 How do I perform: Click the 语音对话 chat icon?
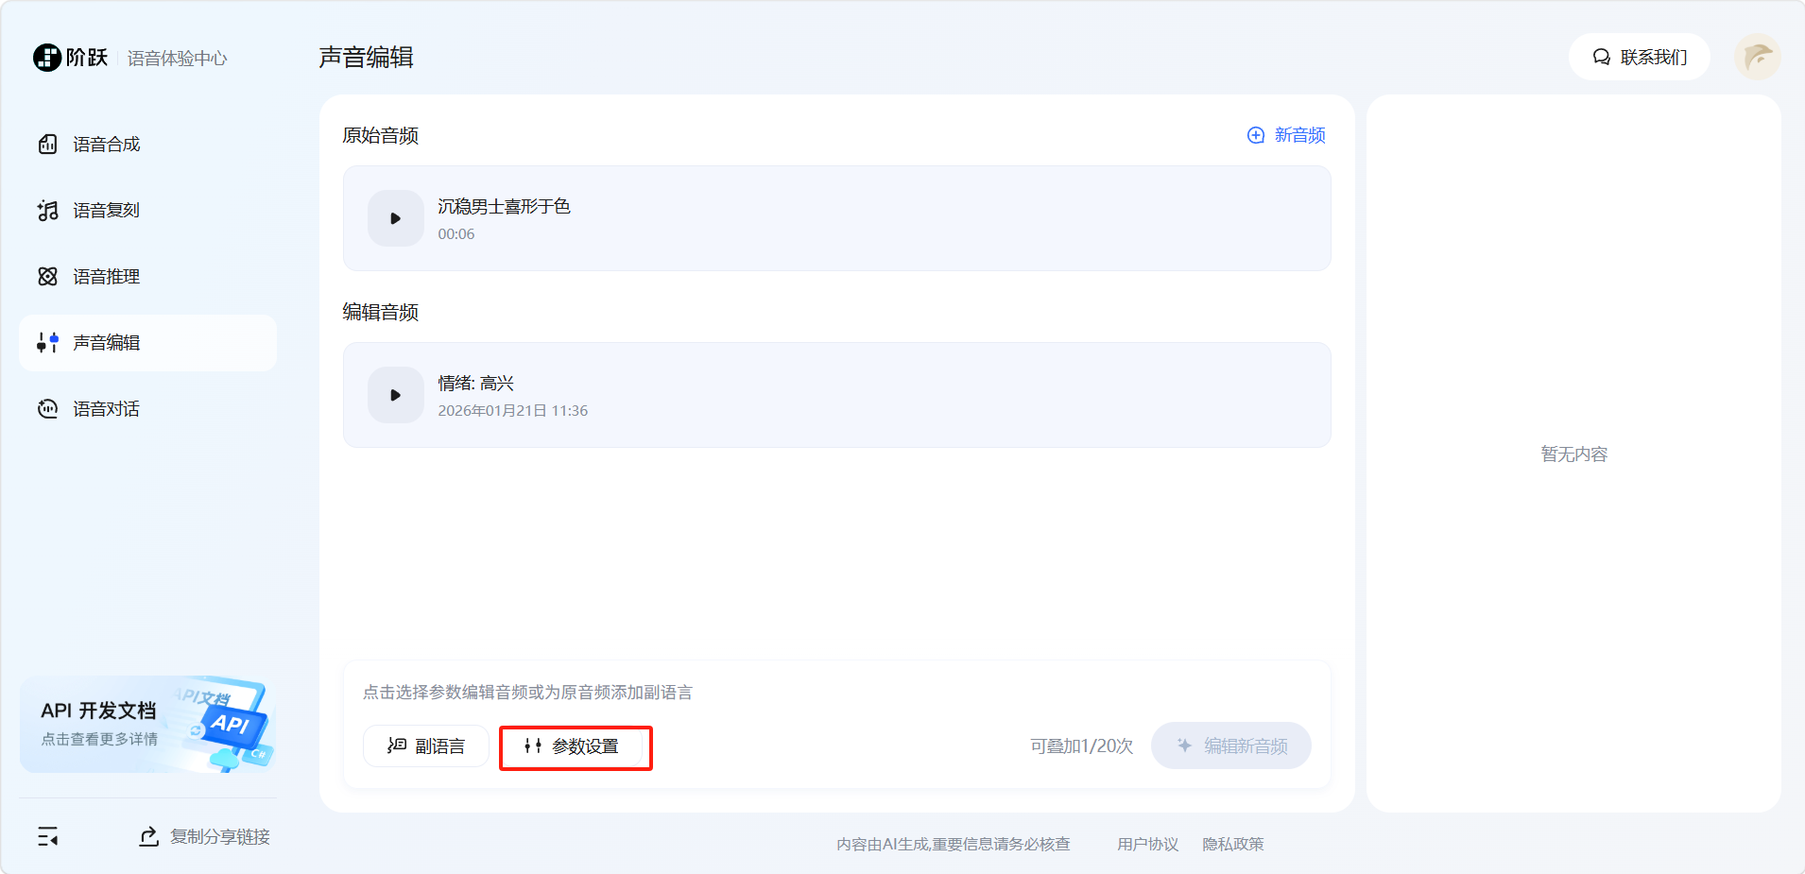47,409
